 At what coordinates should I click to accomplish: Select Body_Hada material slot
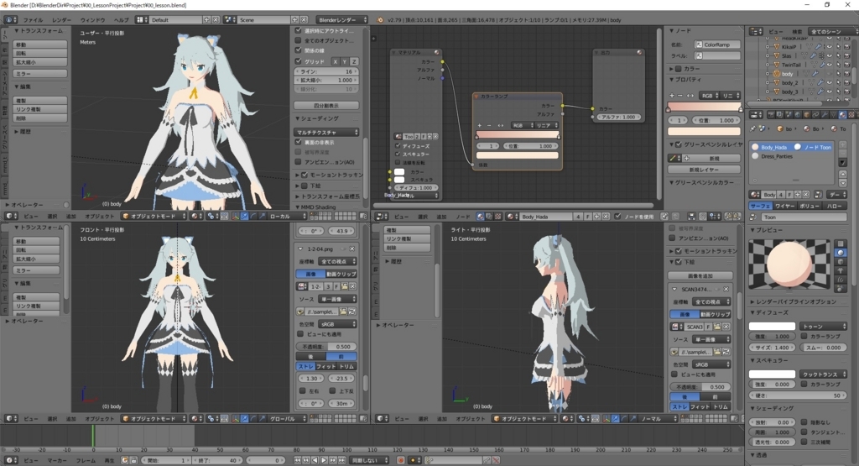[773, 147]
